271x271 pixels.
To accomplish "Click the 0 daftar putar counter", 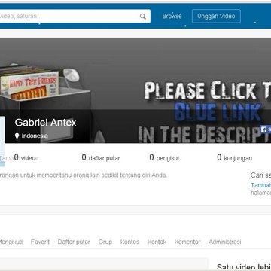I will tap(101, 158).
